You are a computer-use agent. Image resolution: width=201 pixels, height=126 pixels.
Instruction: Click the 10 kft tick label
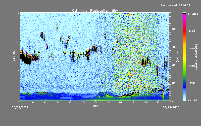point(173,83)
